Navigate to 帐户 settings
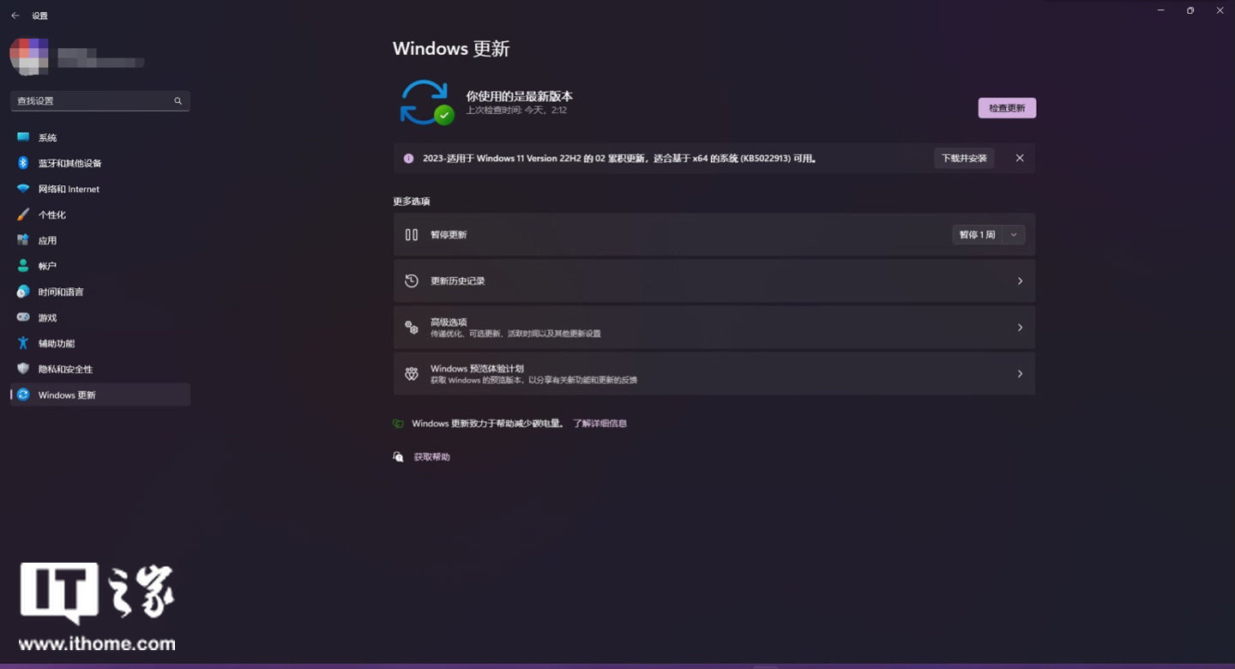1235x669 pixels. pos(100,266)
